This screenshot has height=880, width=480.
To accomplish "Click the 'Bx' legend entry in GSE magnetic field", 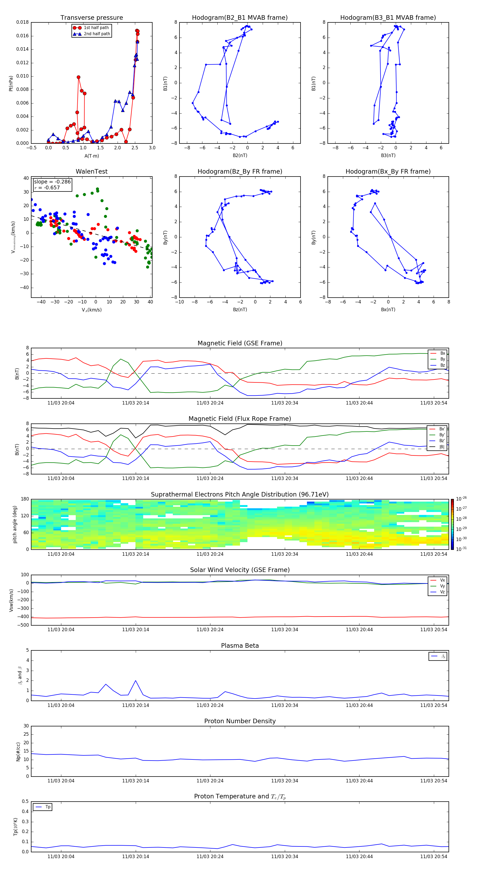I will (x=438, y=353).
